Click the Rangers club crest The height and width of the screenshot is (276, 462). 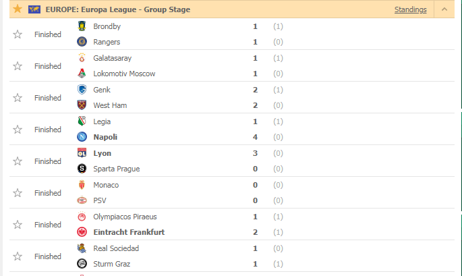pyautogui.click(x=82, y=42)
